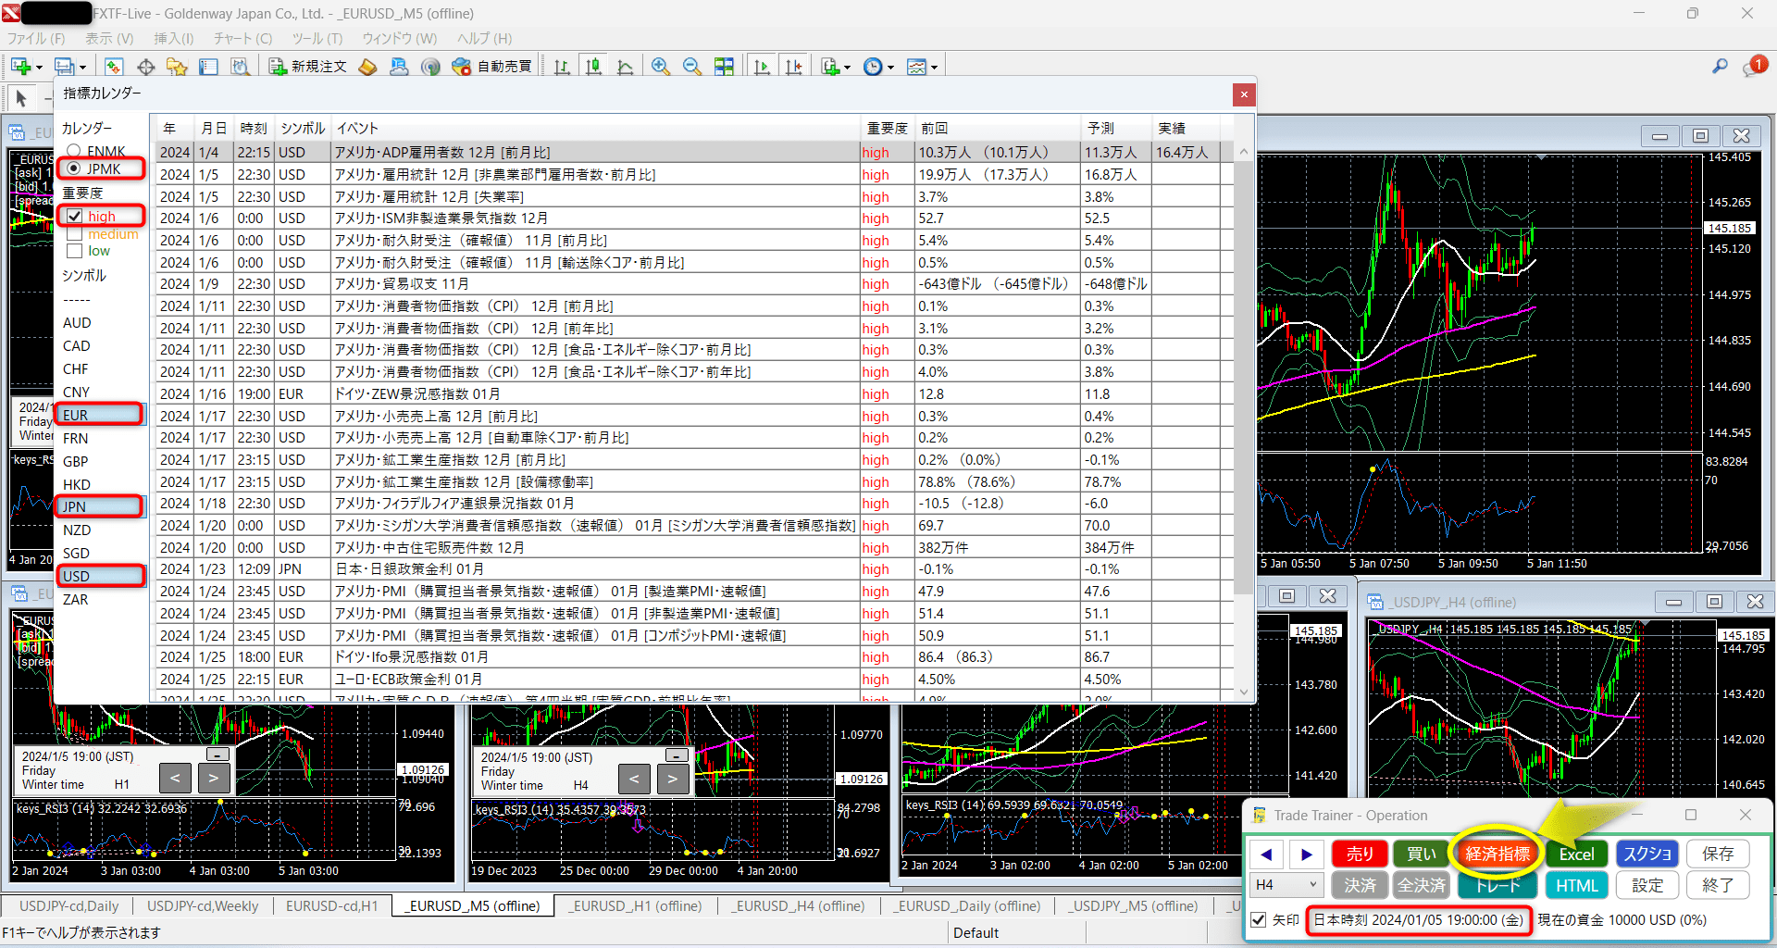Select the crosshair cursor tool
This screenshot has height=948, width=1777.
(145, 66)
